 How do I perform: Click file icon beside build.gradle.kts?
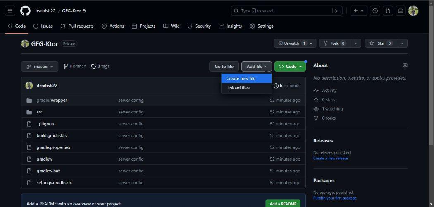tap(29, 135)
